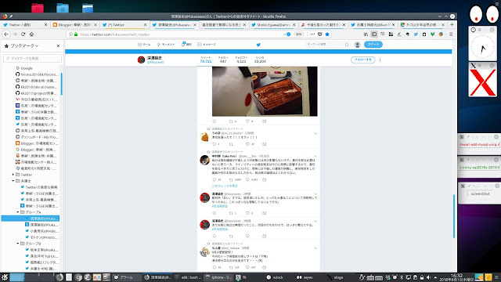Like the eel photo tweet with heart icon

tap(247, 121)
